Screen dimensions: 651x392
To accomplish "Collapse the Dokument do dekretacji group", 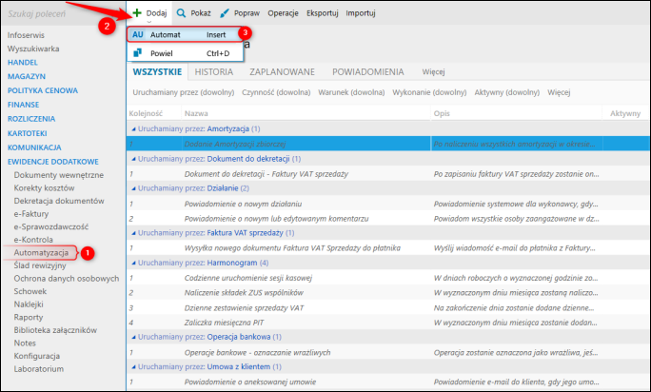I will click(133, 159).
